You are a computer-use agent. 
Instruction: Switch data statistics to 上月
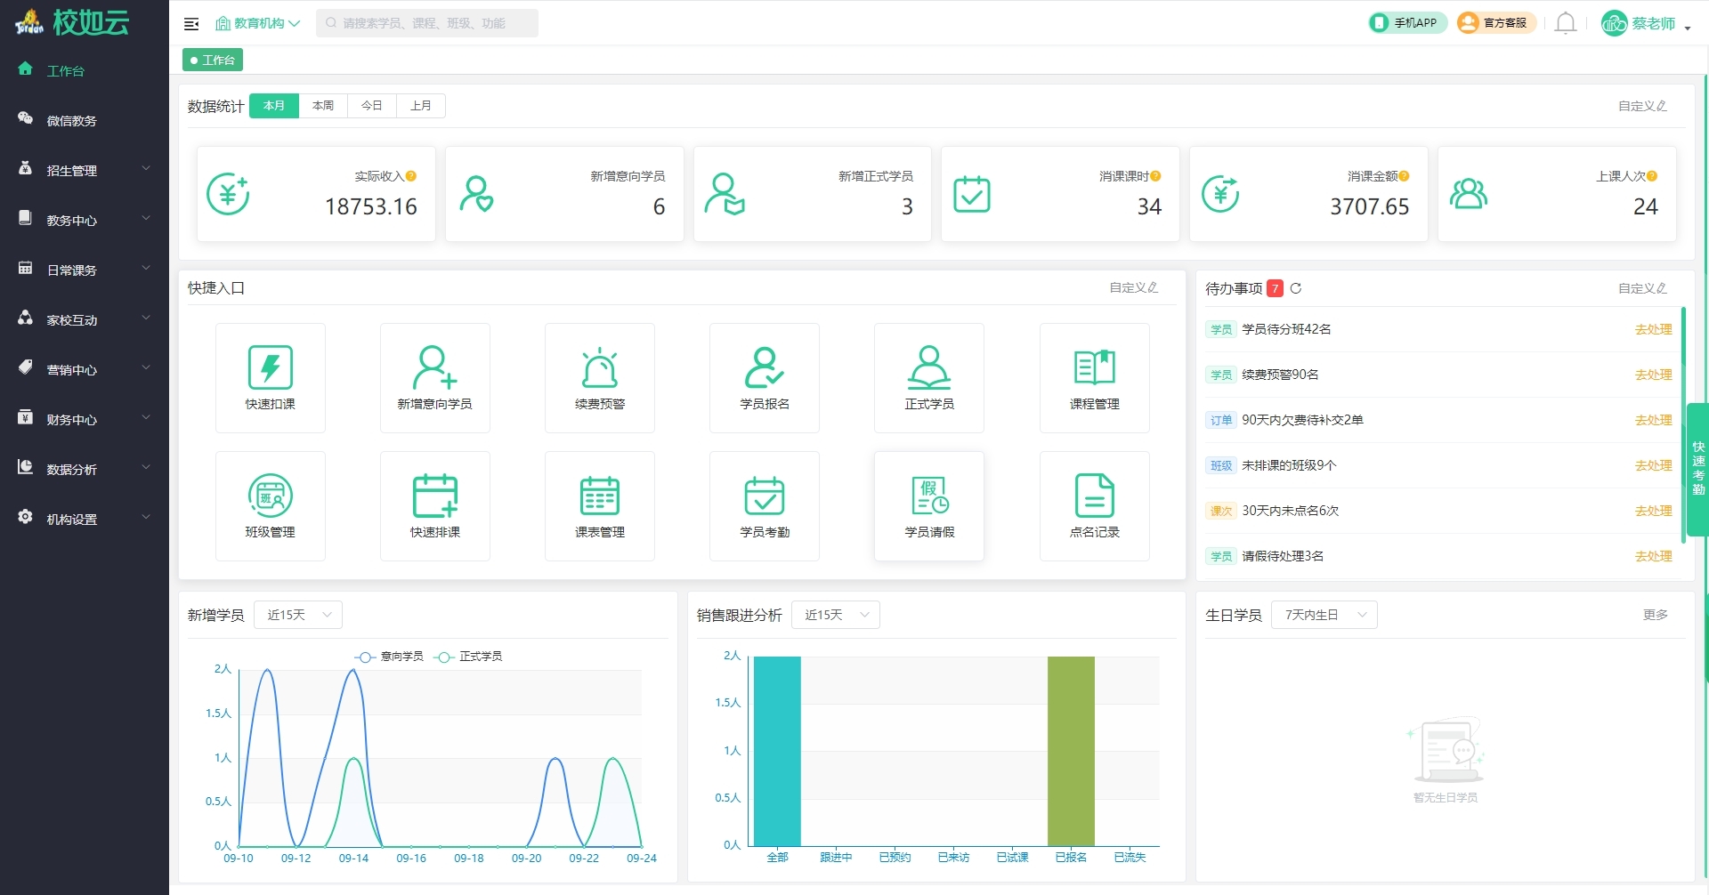421,106
